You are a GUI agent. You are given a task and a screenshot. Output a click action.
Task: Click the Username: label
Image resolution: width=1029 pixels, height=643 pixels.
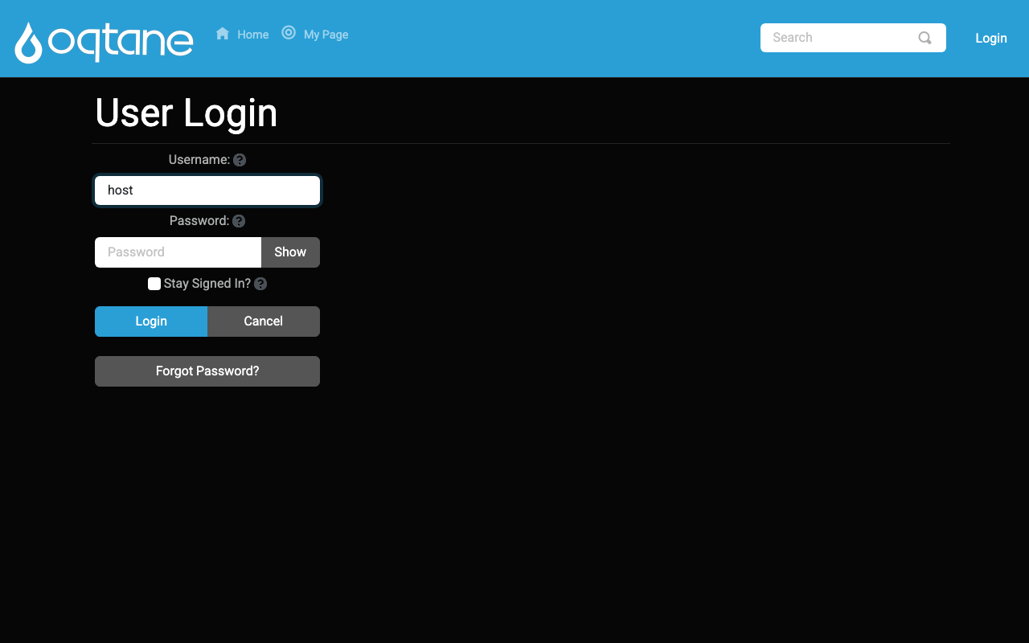pos(199,160)
